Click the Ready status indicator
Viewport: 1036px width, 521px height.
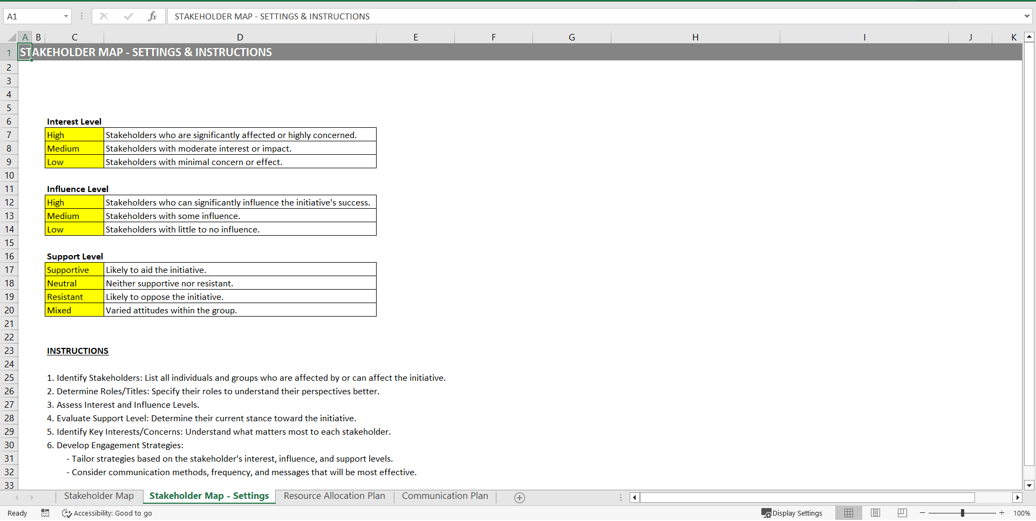point(17,513)
